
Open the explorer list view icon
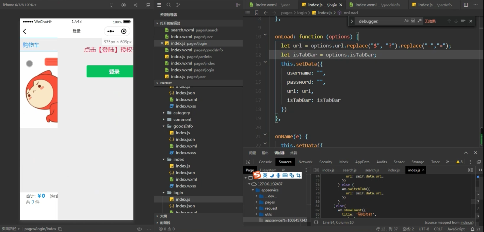(x=159, y=5)
